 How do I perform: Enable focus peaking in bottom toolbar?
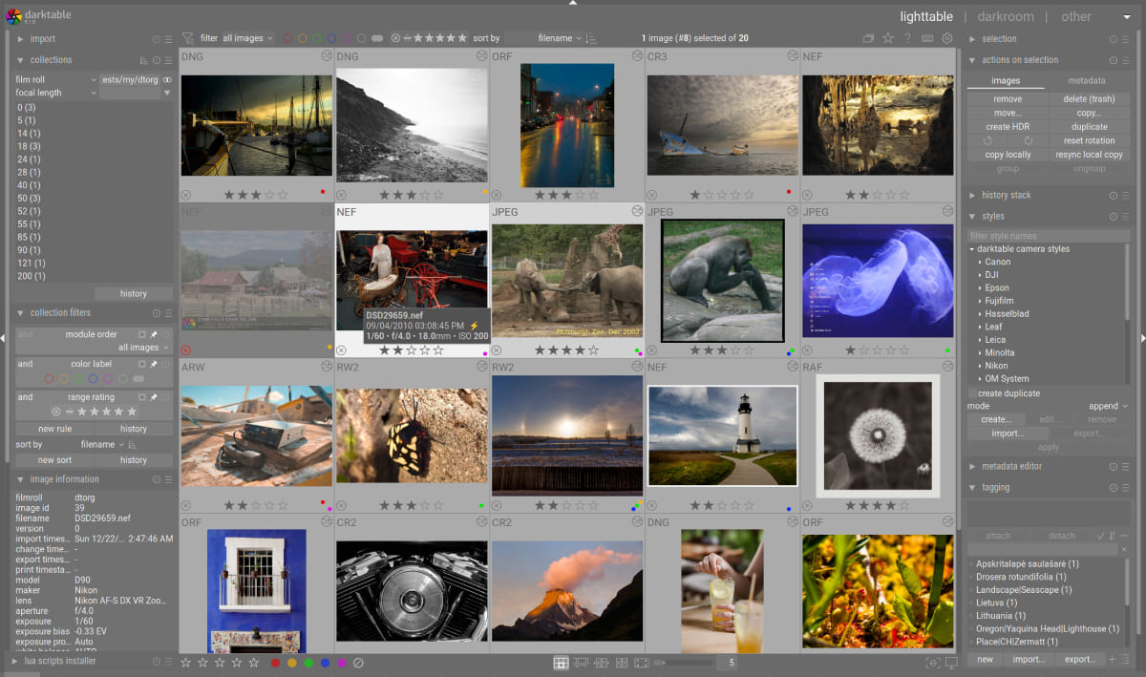pyautogui.click(x=931, y=661)
